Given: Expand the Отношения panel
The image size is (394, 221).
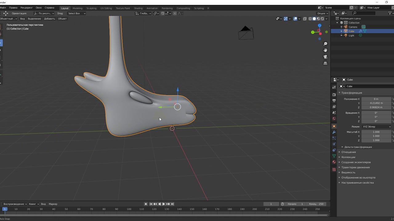Looking at the screenshot, I should [x=348, y=152].
